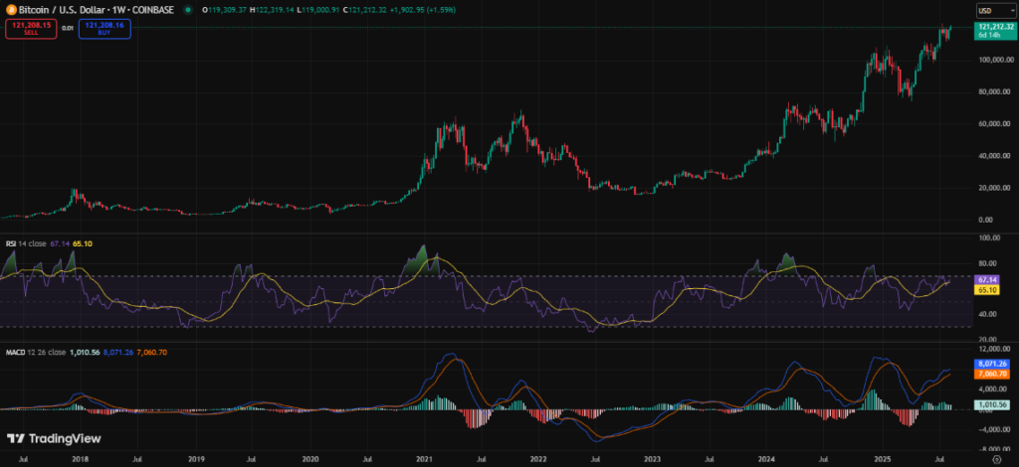The height and width of the screenshot is (467, 1019).
Task: Click the 2018 label on time axis
Action: pos(81,457)
